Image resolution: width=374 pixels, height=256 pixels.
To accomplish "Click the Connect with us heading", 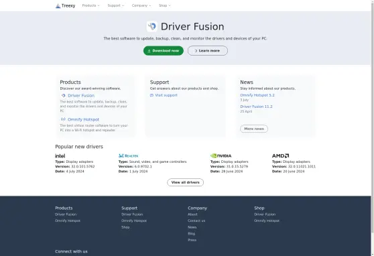I will [x=71, y=251].
